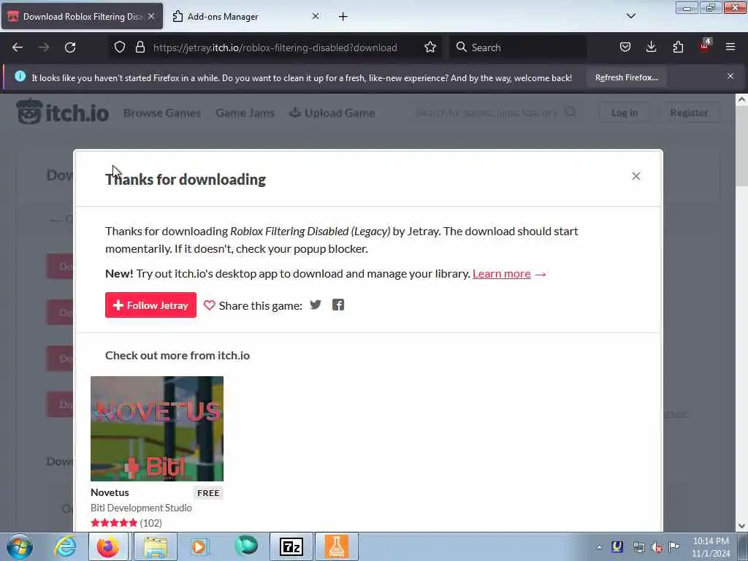This screenshot has width=748, height=561.
Task: Share this game on Twitter
Action: [x=316, y=305]
